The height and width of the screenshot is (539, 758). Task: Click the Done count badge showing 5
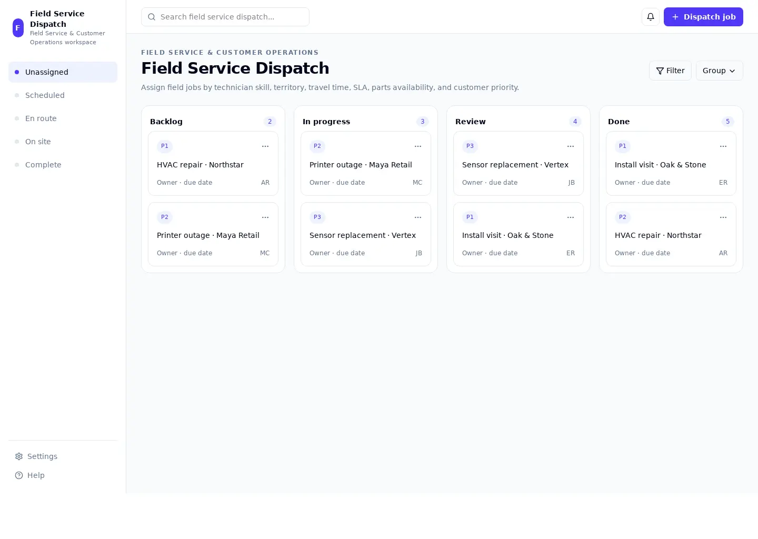coord(728,122)
